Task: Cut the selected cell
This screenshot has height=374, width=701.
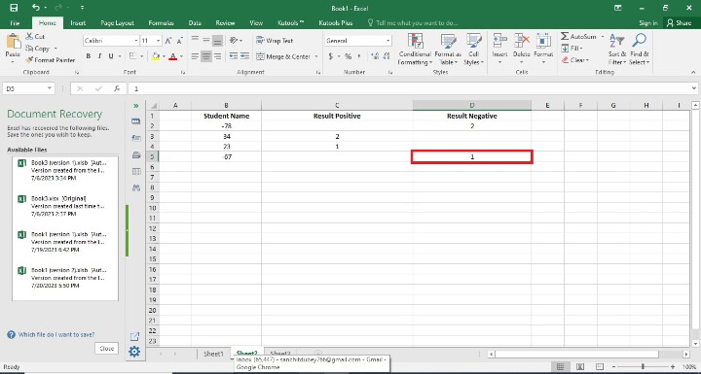Action: [35, 37]
